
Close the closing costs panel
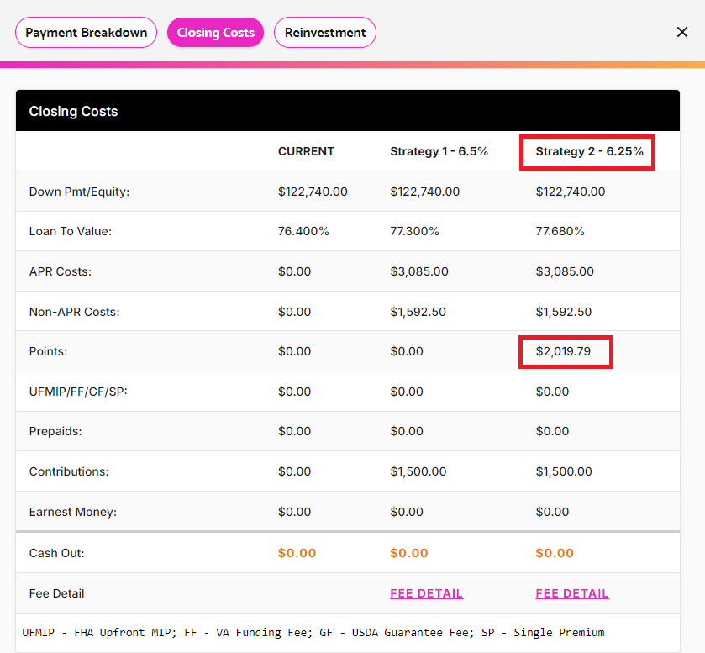[682, 32]
